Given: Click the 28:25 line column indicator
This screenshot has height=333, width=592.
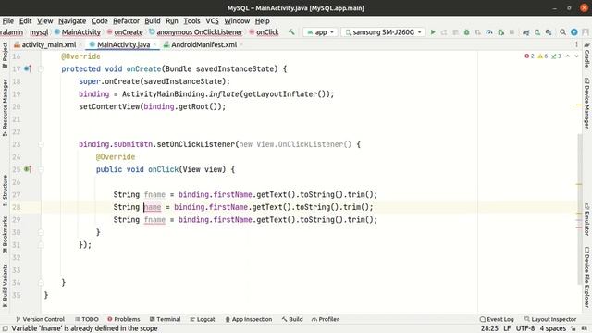Looking at the screenshot, I should tap(489, 328).
